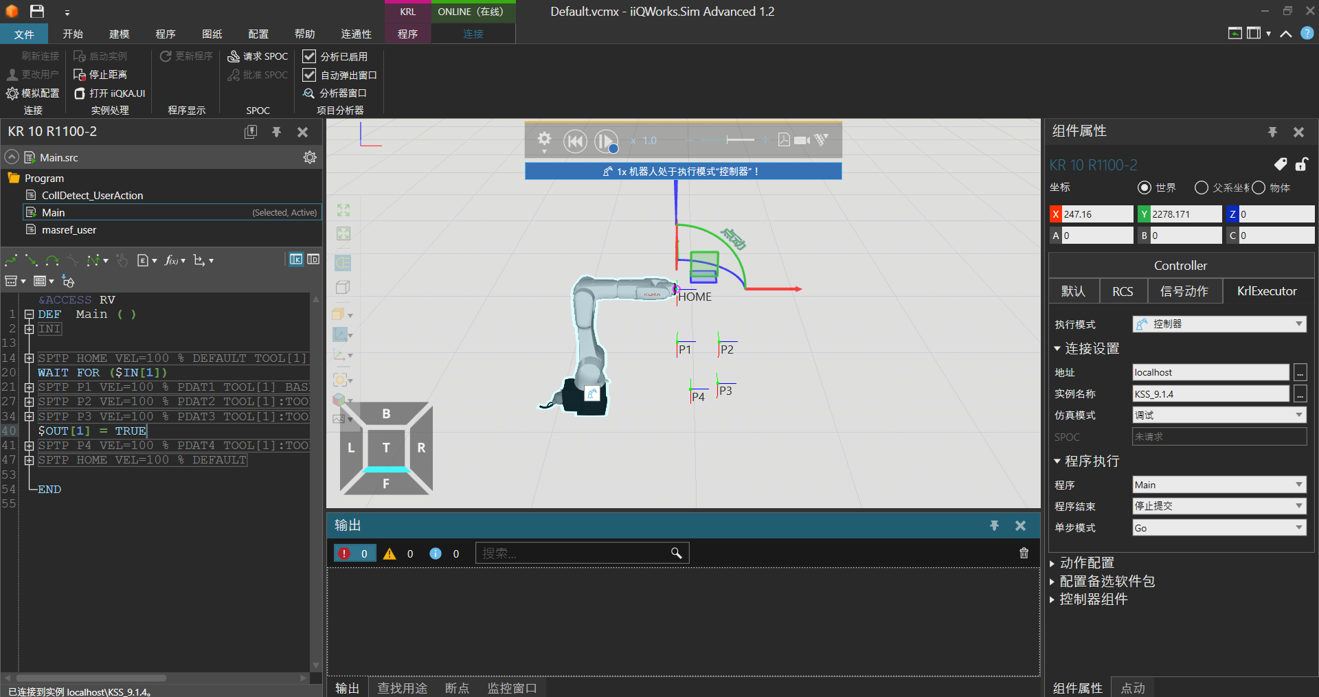
Task: Open the 仿真模式 dropdown
Action: click(1219, 415)
